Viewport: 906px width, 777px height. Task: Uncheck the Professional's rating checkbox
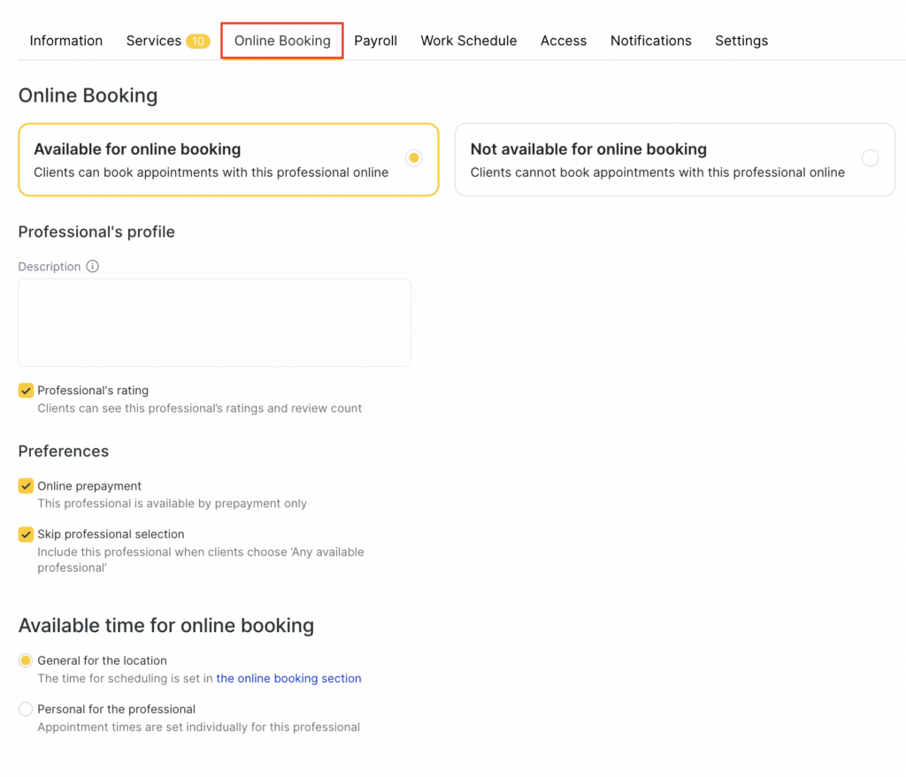click(27, 391)
